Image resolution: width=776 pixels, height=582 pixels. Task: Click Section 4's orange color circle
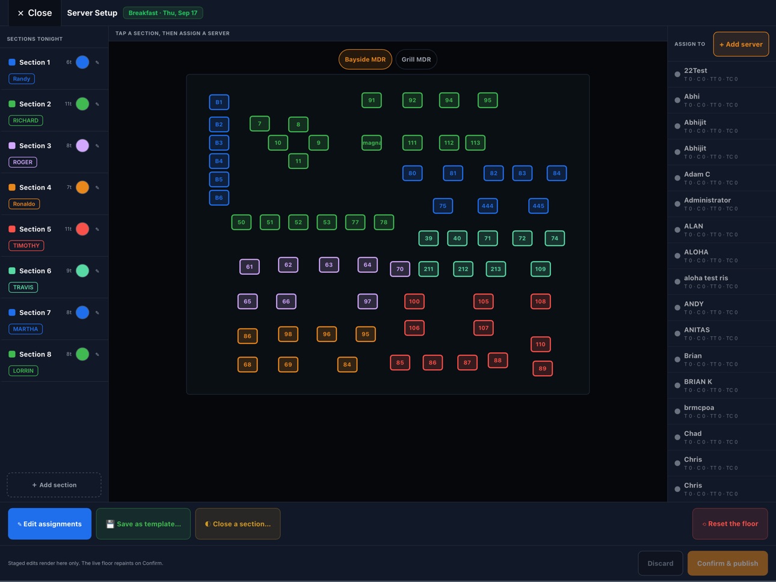[82, 188]
